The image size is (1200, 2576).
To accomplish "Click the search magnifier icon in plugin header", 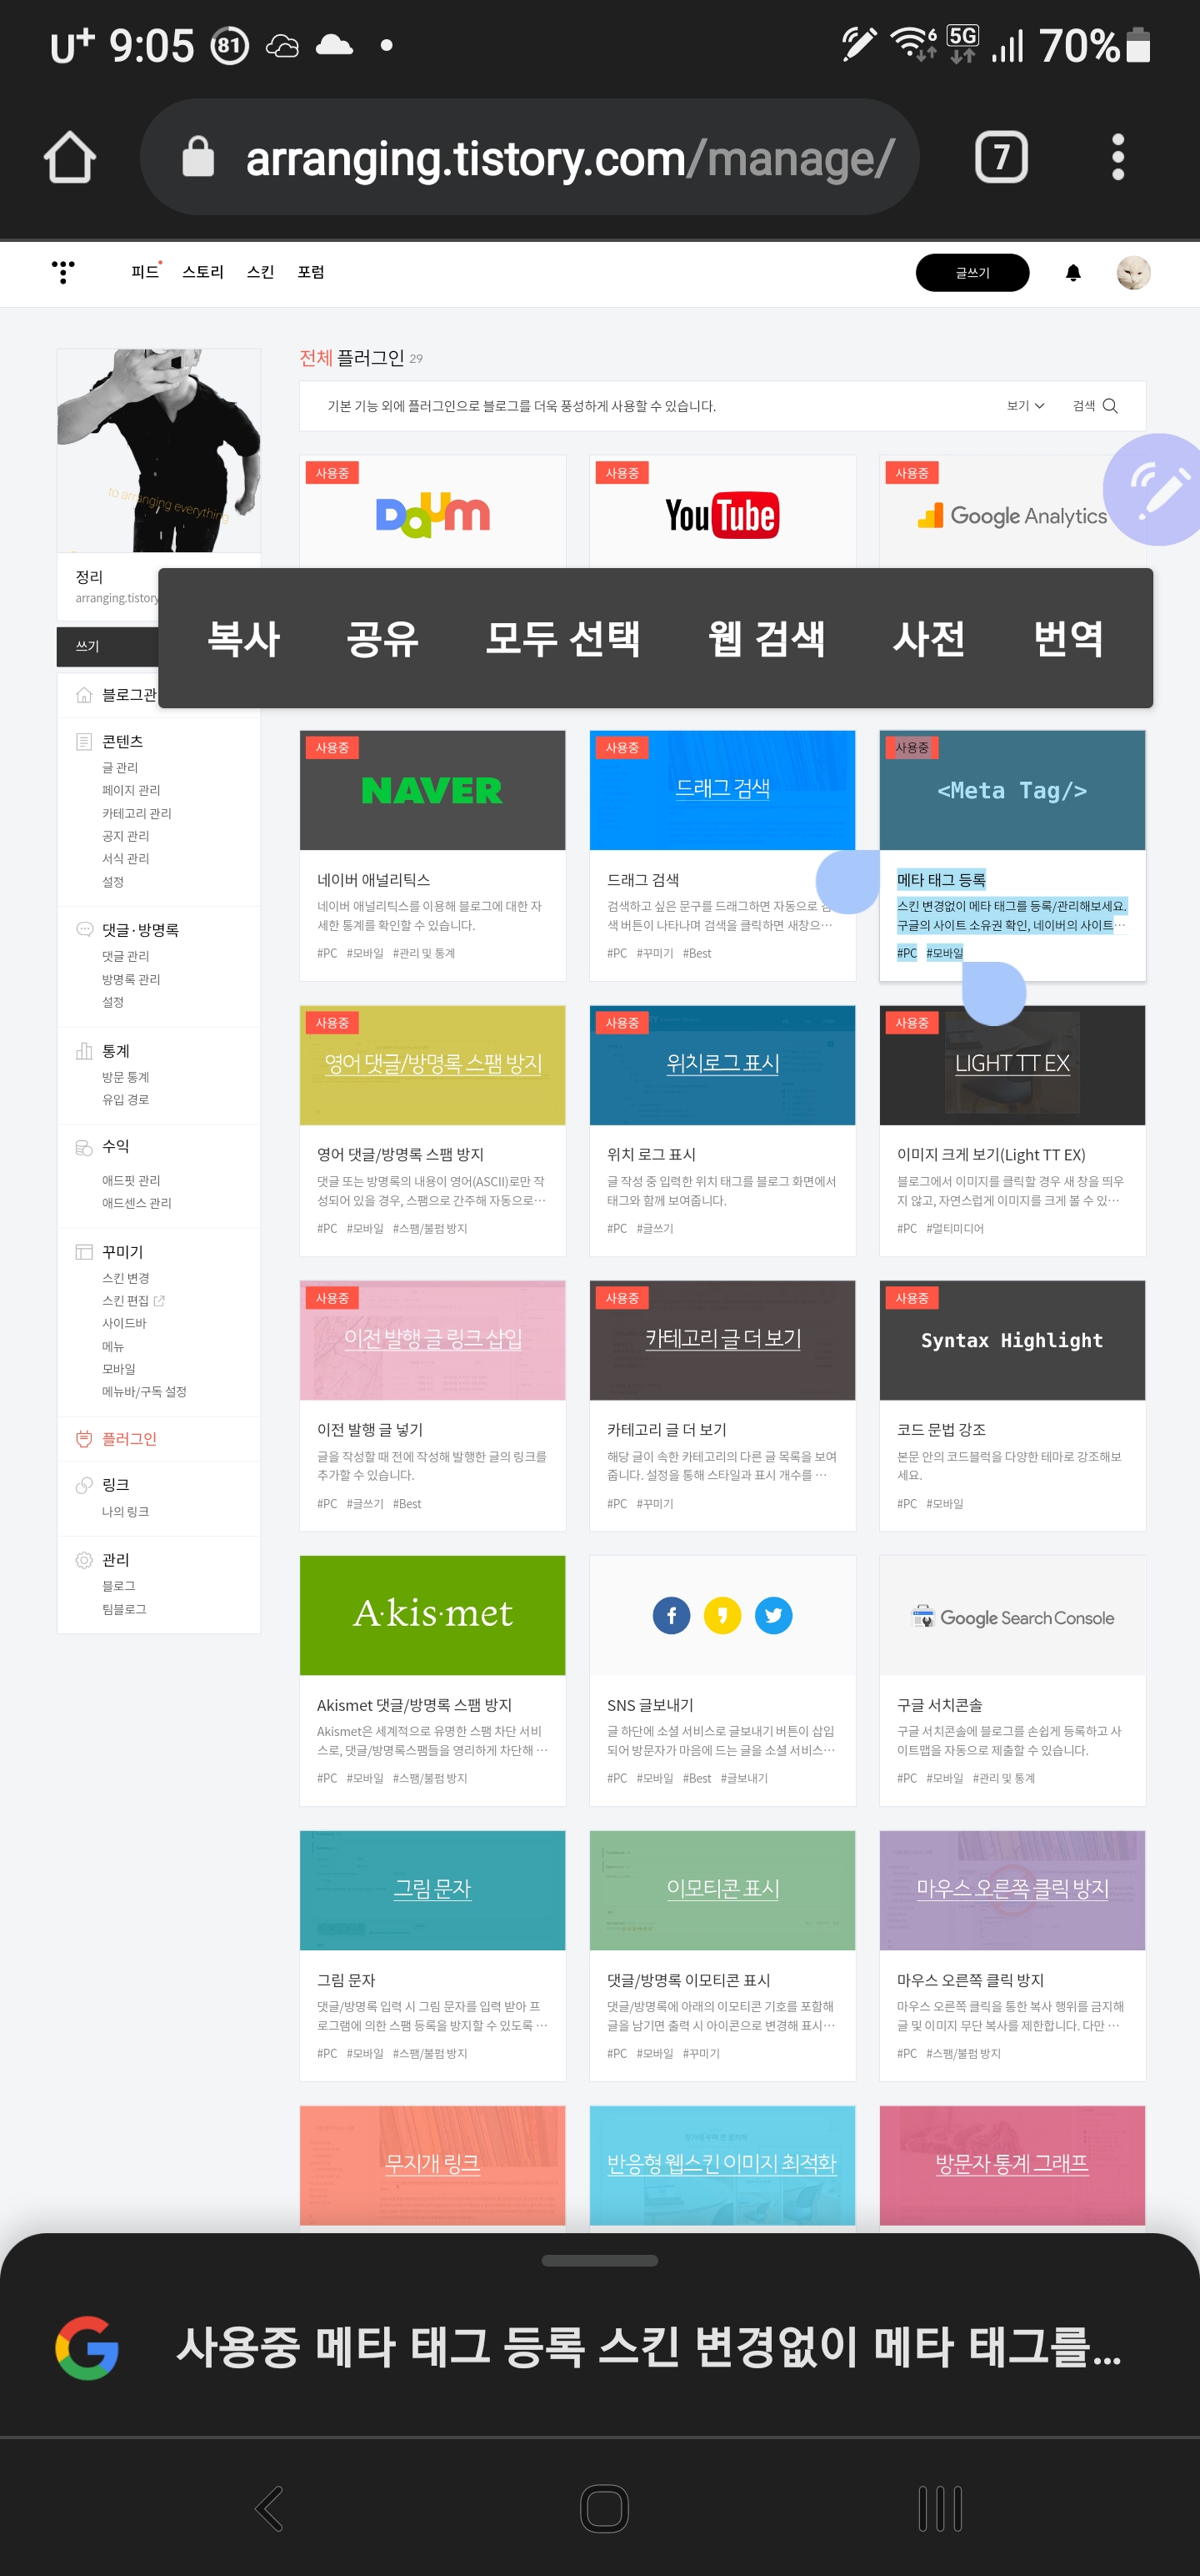I will point(1109,406).
